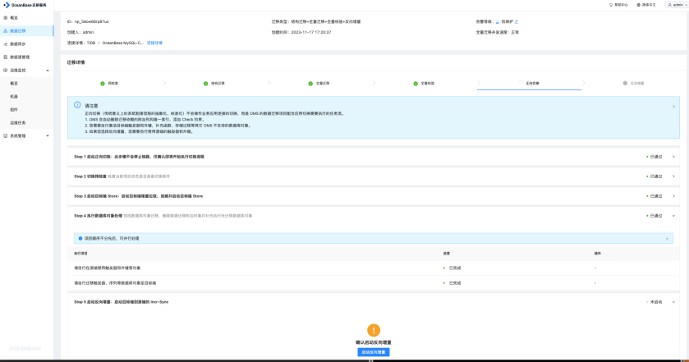689x362 pixels.
Task: Select the active forward switchover step tab
Action: point(529,83)
